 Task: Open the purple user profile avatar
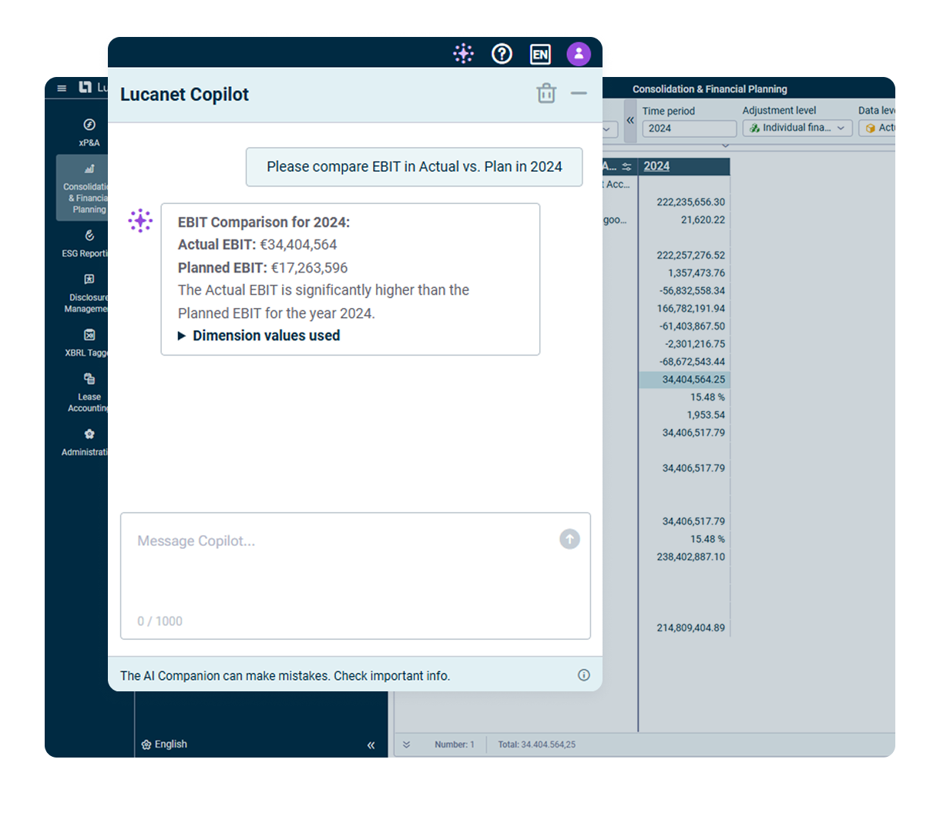[579, 54]
